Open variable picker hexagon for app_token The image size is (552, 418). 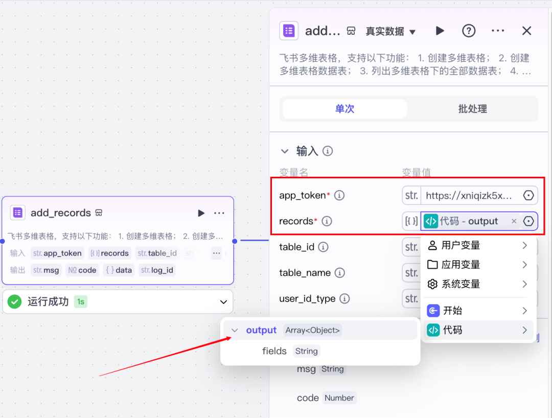pos(528,195)
